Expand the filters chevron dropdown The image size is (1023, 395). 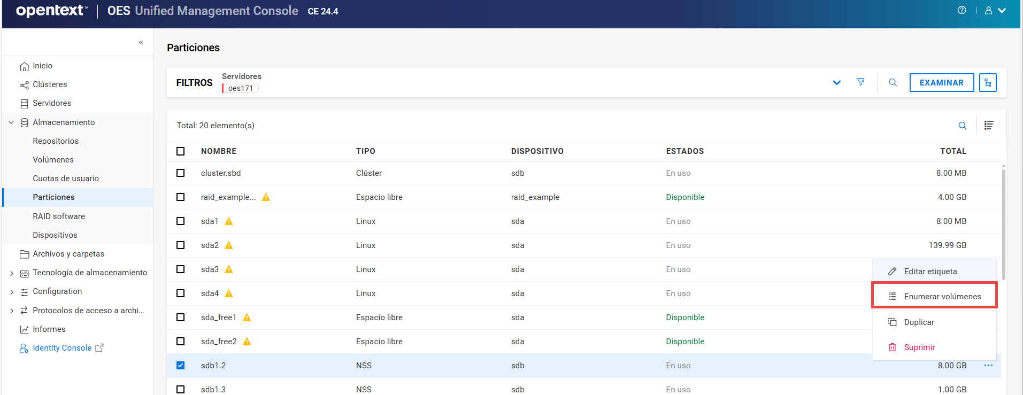point(836,82)
